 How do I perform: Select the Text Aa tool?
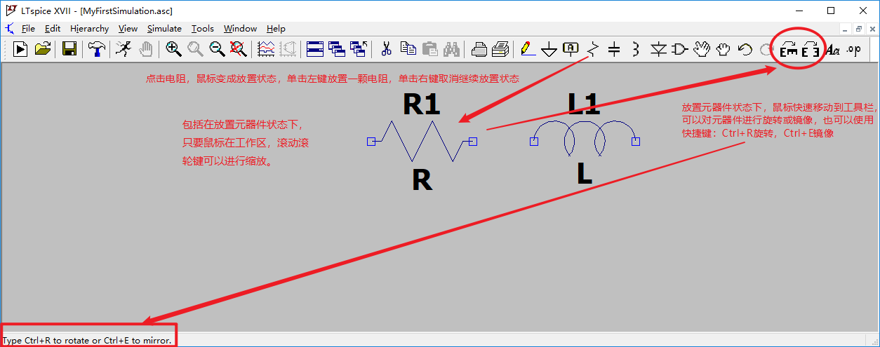[x=833, y=49]
